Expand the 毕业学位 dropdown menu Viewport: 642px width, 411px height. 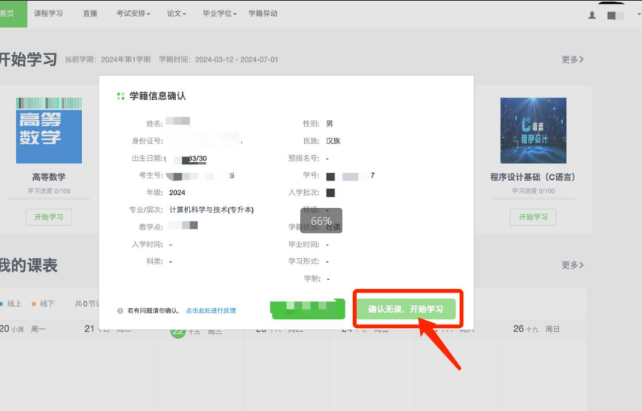219,14
